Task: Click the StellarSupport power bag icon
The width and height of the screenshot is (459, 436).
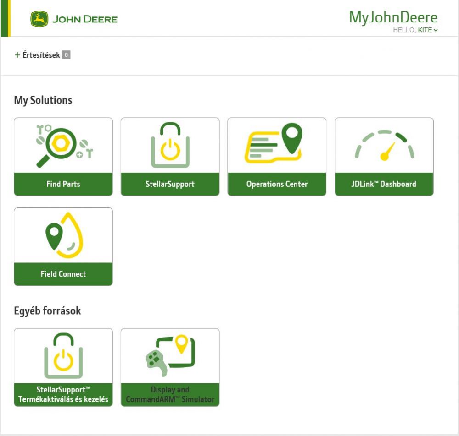Action: [x=170, y=145]
